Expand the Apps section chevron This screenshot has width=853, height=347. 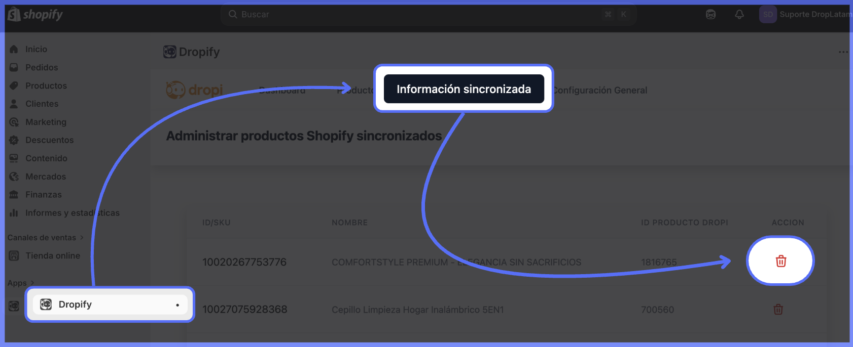[32, 283]
